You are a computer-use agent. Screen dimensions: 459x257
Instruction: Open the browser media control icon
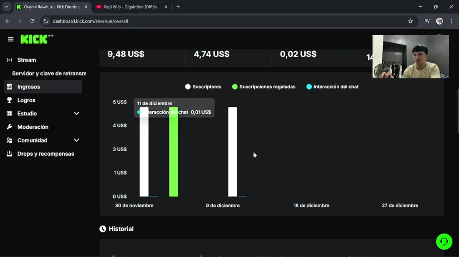[x=427, y=21]
